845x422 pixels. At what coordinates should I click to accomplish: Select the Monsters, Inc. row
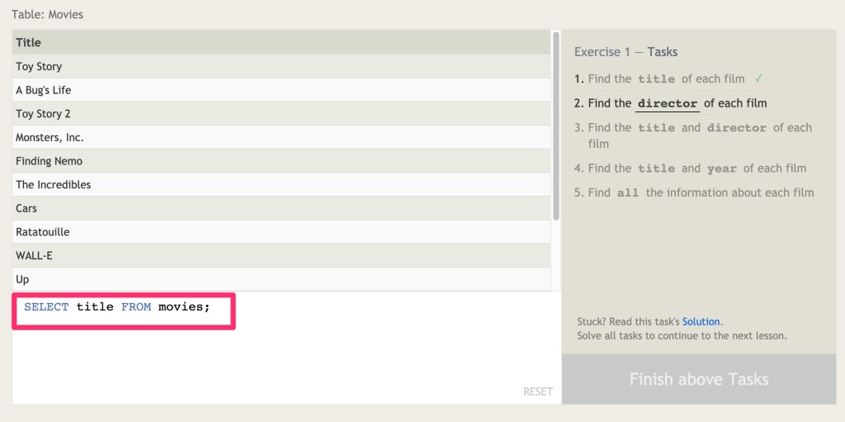point(281,137)
